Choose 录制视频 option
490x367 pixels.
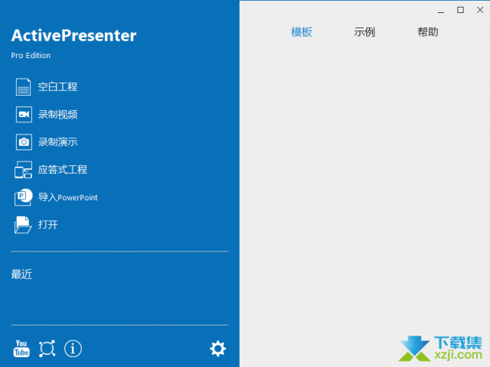[x=58, y=114]
